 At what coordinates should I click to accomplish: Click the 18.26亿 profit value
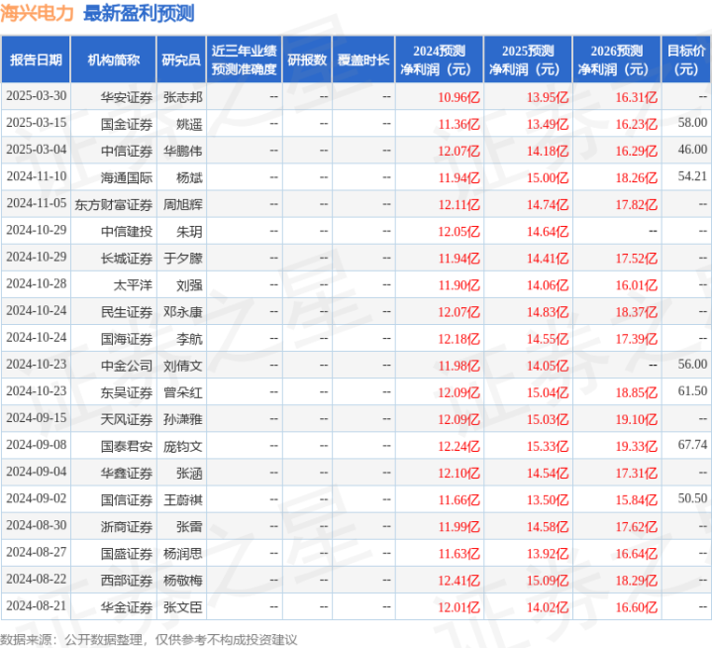click(636, 177)
